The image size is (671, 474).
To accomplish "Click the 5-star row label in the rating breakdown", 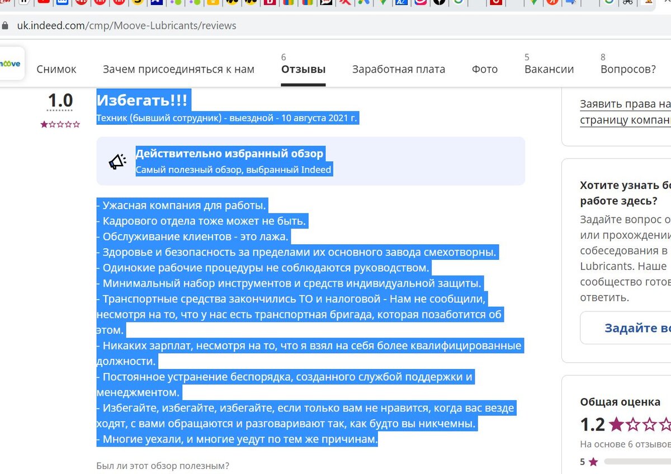I will tap(589, 462).
